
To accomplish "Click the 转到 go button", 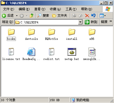I will (x=91, y=22).
